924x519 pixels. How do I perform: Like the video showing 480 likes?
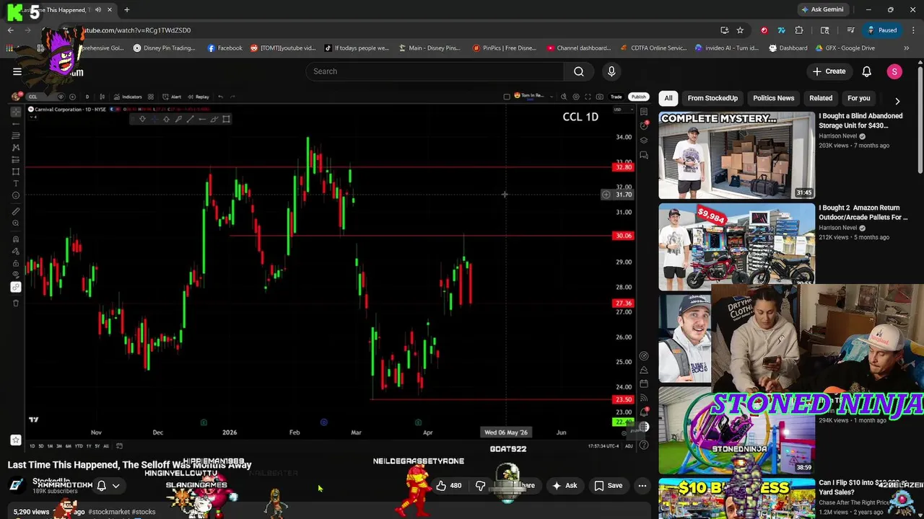pos(448,486)
